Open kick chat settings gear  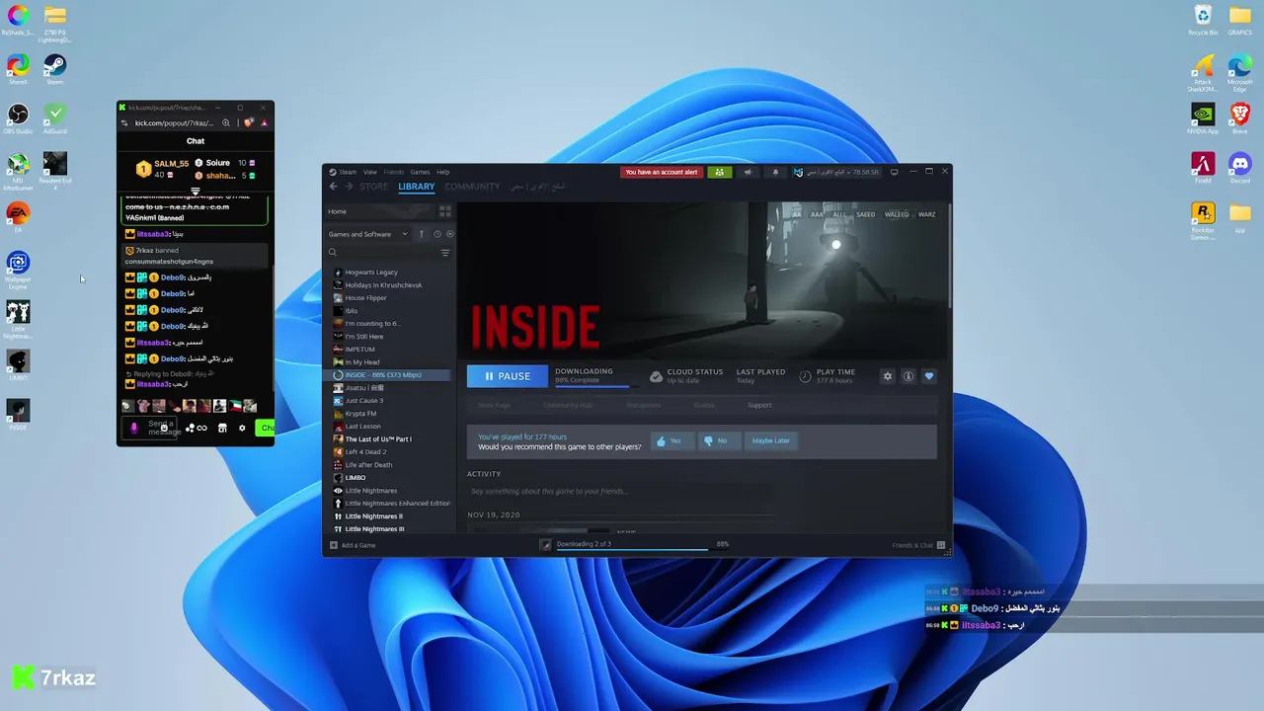coord(242,428)
